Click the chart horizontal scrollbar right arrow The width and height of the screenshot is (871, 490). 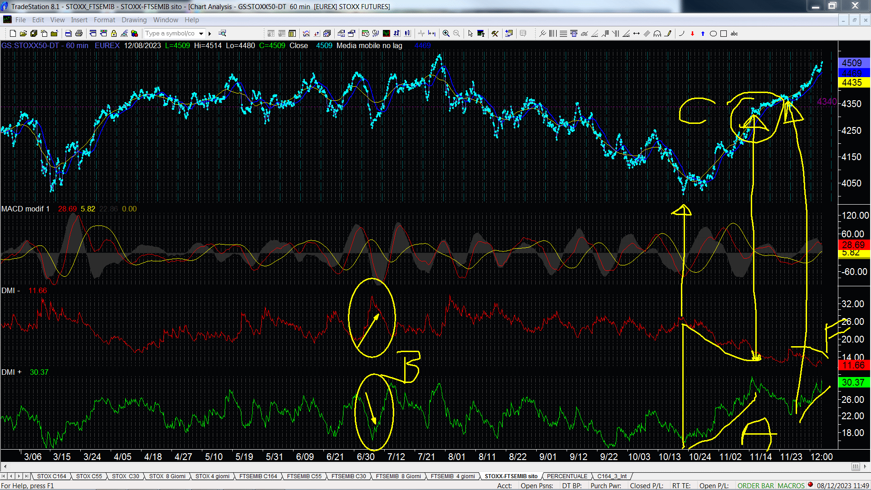pos(865,466)
